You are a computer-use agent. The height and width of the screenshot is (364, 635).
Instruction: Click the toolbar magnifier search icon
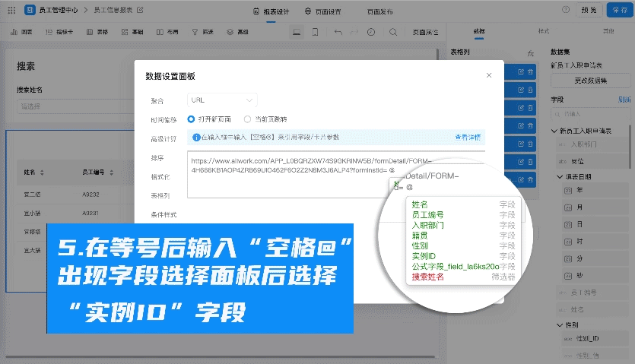[x=393, y=32]
